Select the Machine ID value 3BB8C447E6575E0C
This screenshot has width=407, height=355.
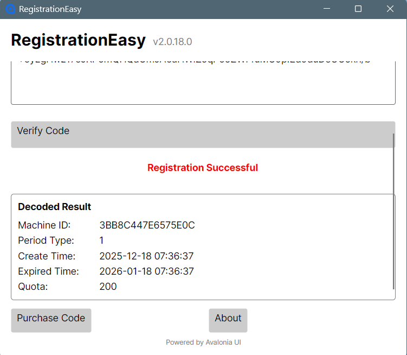pos(147,225)
